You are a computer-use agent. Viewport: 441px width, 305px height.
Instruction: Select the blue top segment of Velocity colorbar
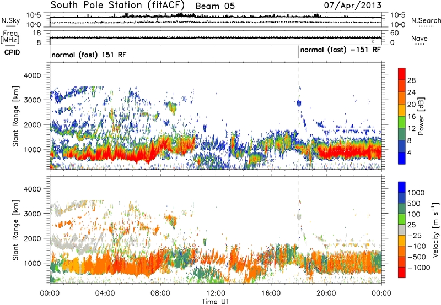coord(402,187)
